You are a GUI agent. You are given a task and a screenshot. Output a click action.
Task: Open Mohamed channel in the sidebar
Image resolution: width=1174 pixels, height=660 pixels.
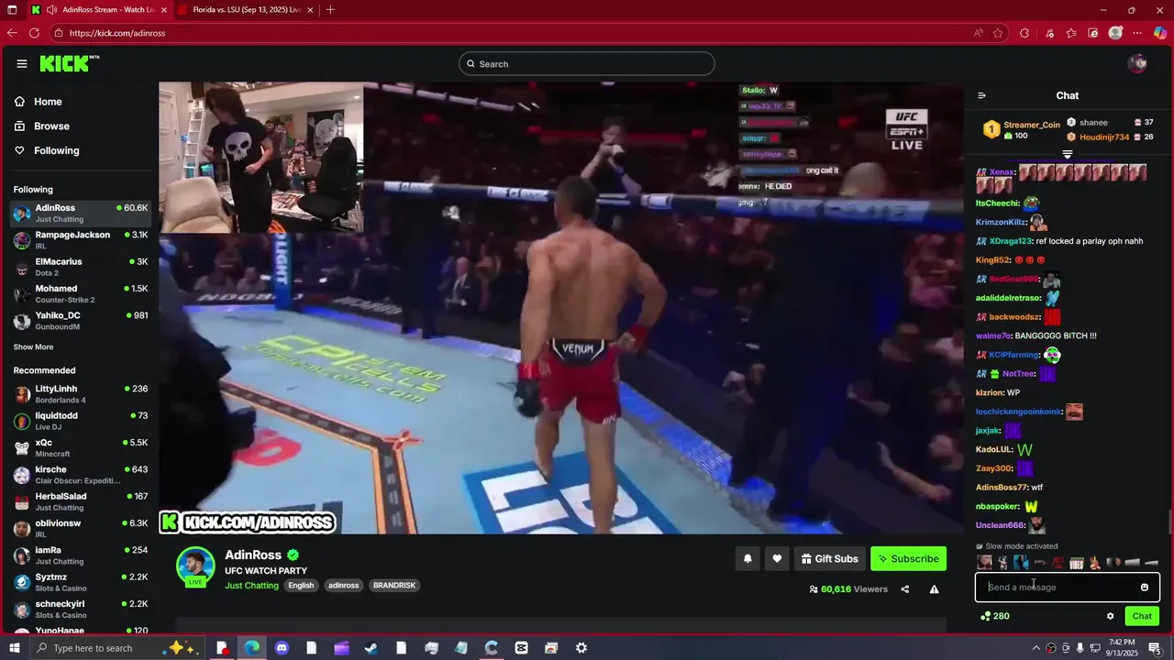[81, 294]
